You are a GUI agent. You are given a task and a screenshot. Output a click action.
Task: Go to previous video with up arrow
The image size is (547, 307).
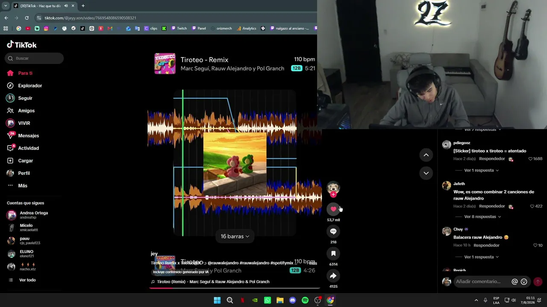(x=426, y=155)
